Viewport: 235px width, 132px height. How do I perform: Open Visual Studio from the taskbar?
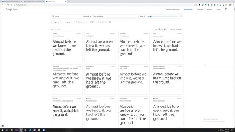pyautogui.click(x=16, y=130)
